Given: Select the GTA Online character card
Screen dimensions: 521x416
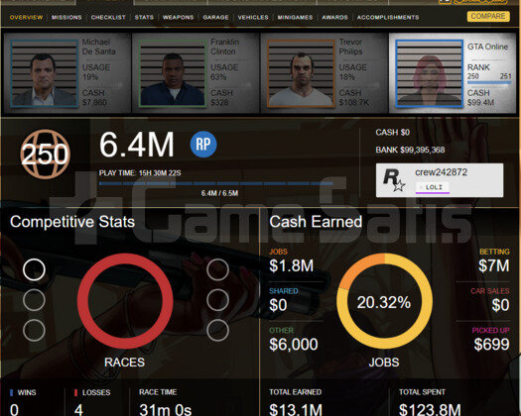Looking at the screenshot, I should coord(453,73).
